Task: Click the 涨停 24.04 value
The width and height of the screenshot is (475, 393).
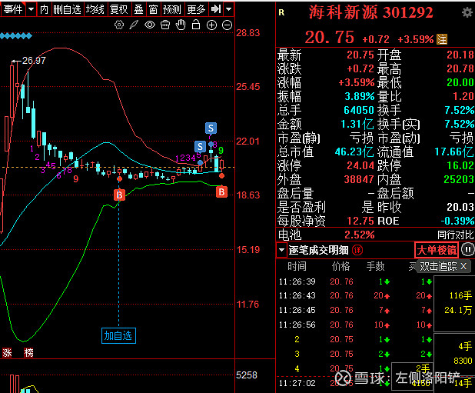Action: [x=360, y=165]
